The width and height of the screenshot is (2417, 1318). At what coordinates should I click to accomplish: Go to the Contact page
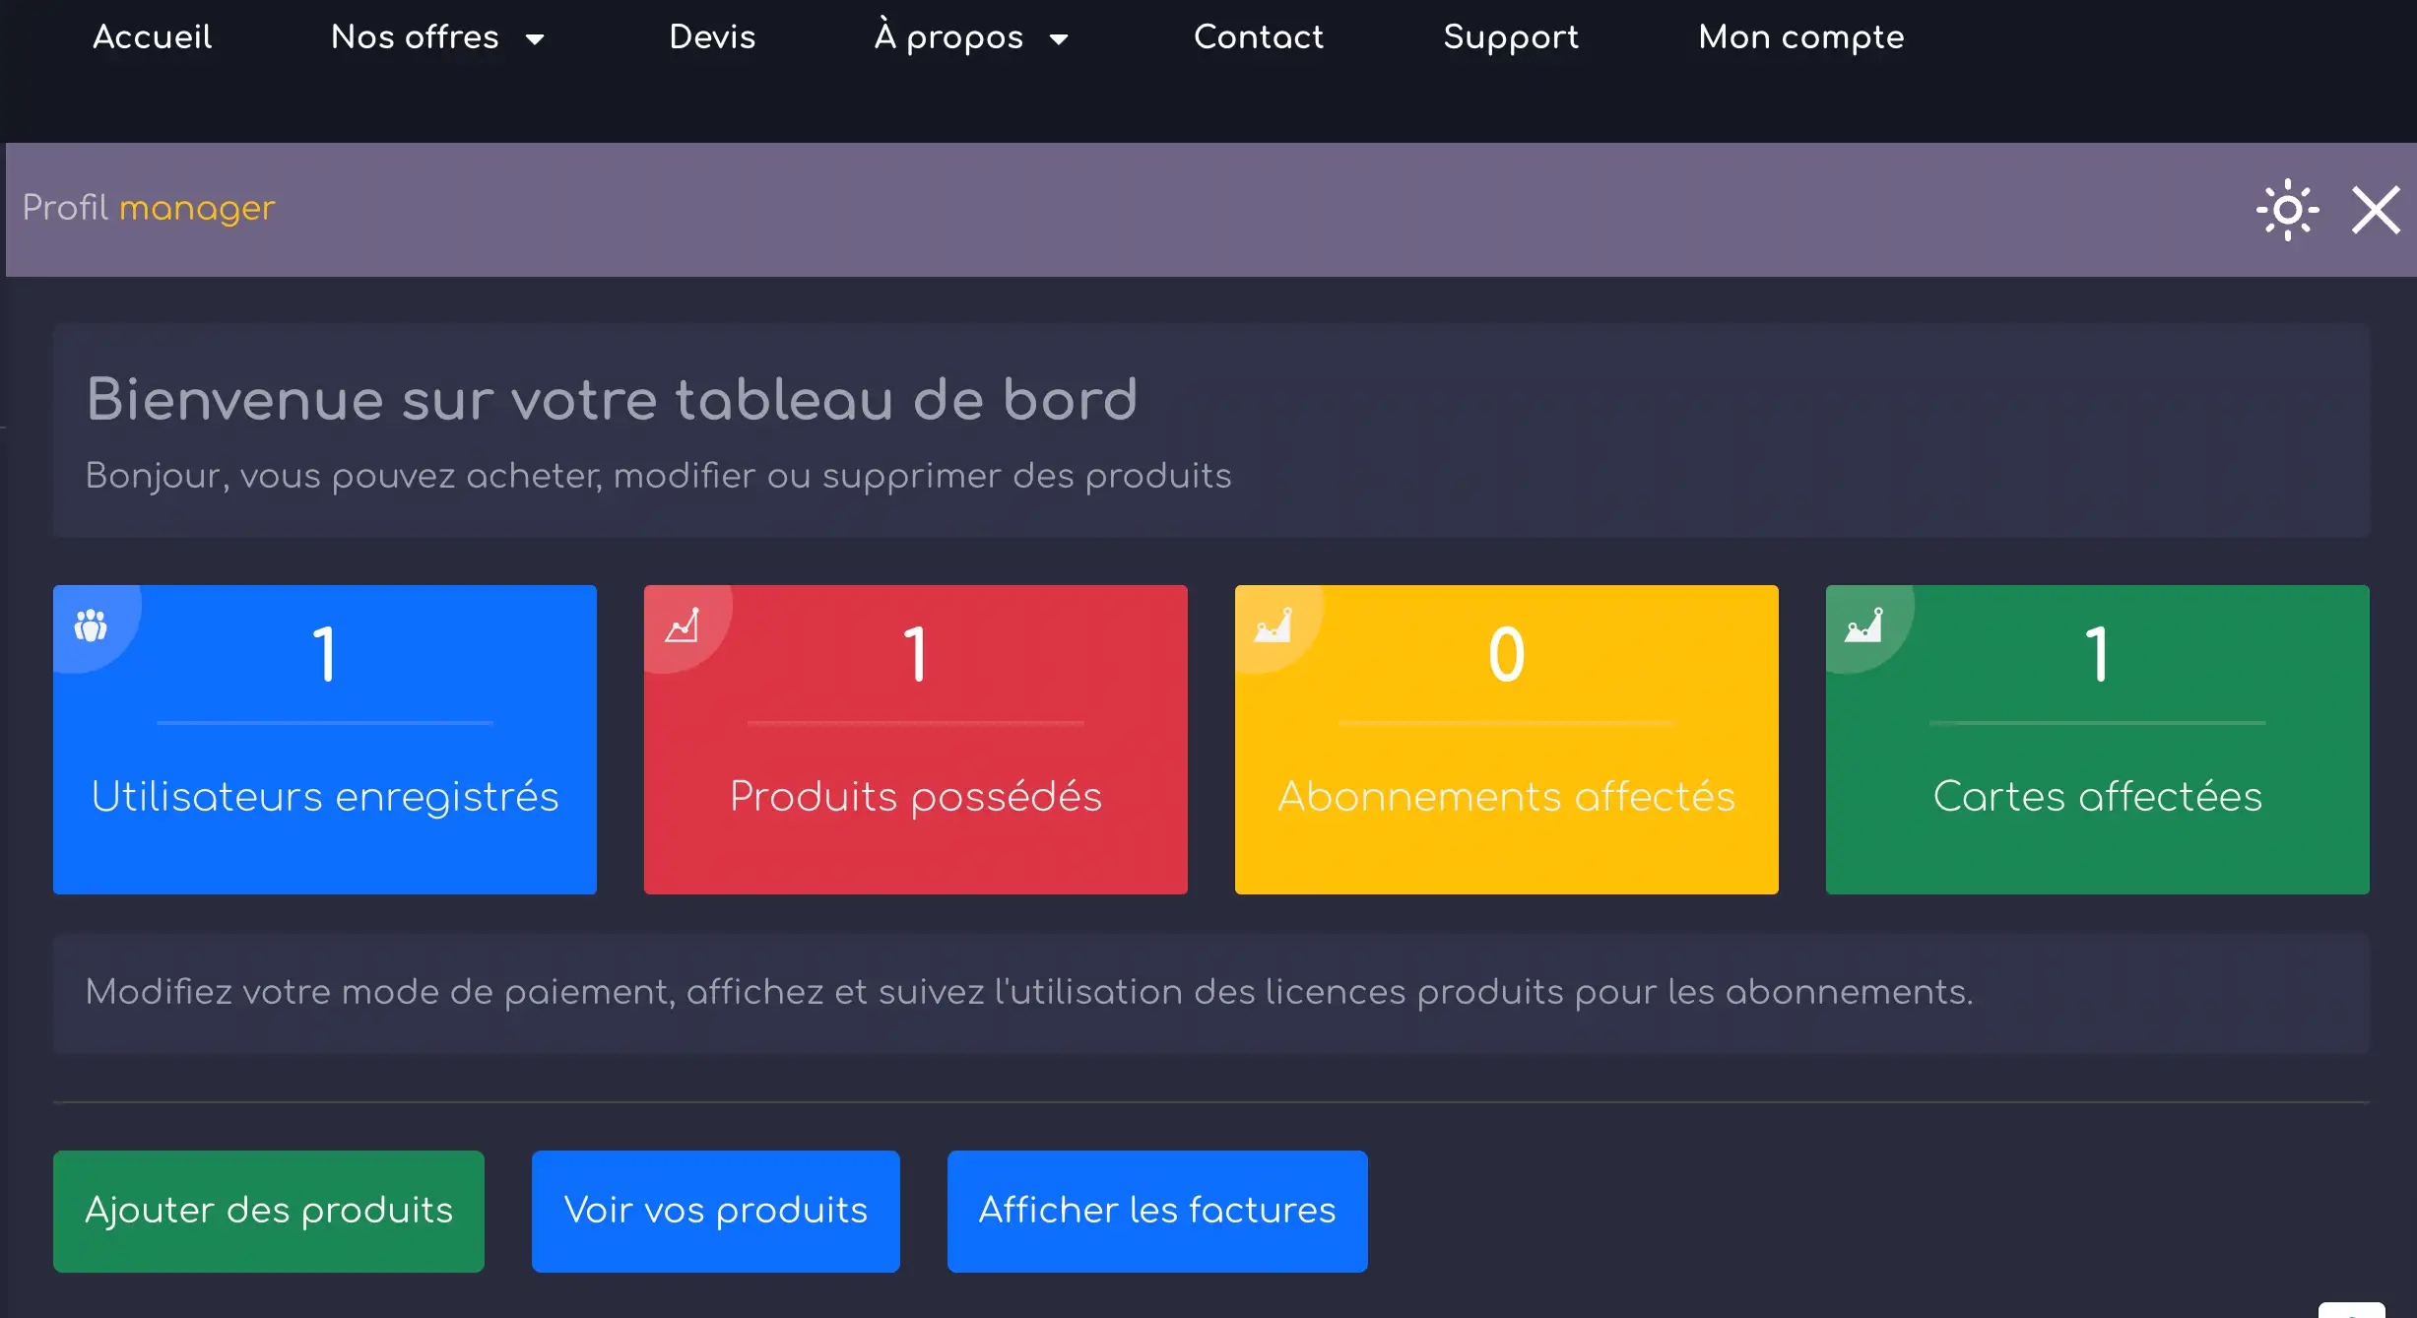(x=1258, y=37)
